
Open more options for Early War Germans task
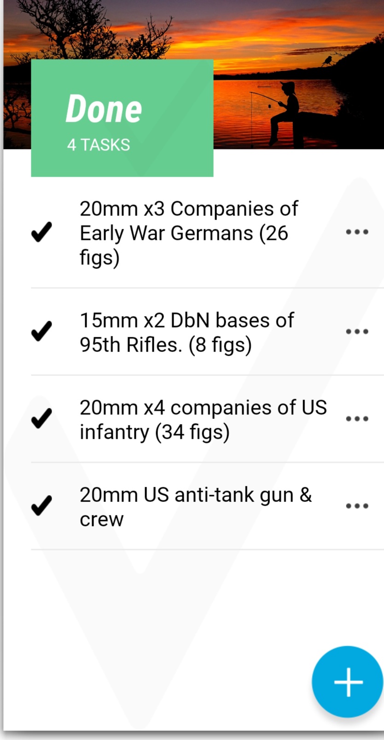[357, 232]
